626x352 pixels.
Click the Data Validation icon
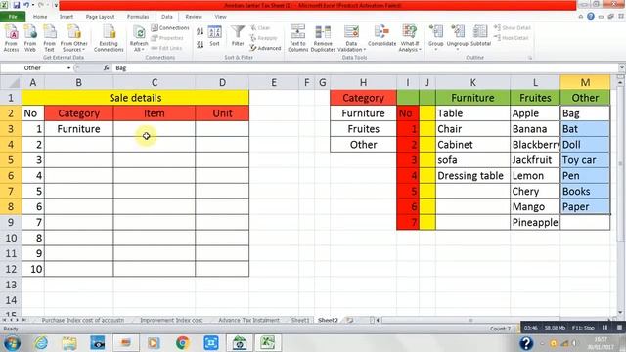click(351, 32)
